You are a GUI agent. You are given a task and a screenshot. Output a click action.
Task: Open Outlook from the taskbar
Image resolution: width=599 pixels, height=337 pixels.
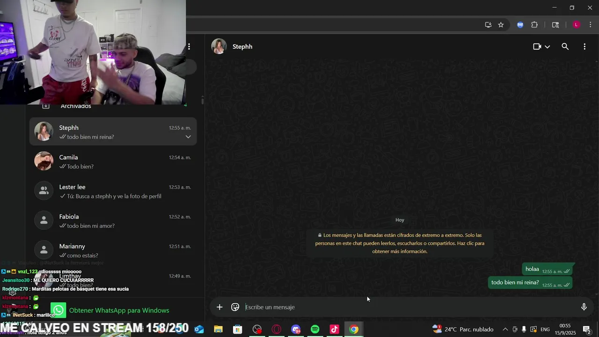pyautogui.click(x=199, y=330)
